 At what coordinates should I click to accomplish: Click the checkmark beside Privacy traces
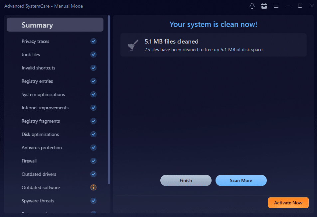(93, 41)
